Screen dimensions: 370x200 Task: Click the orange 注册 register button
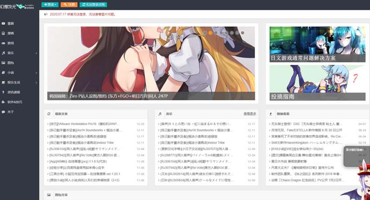(69, 4)
